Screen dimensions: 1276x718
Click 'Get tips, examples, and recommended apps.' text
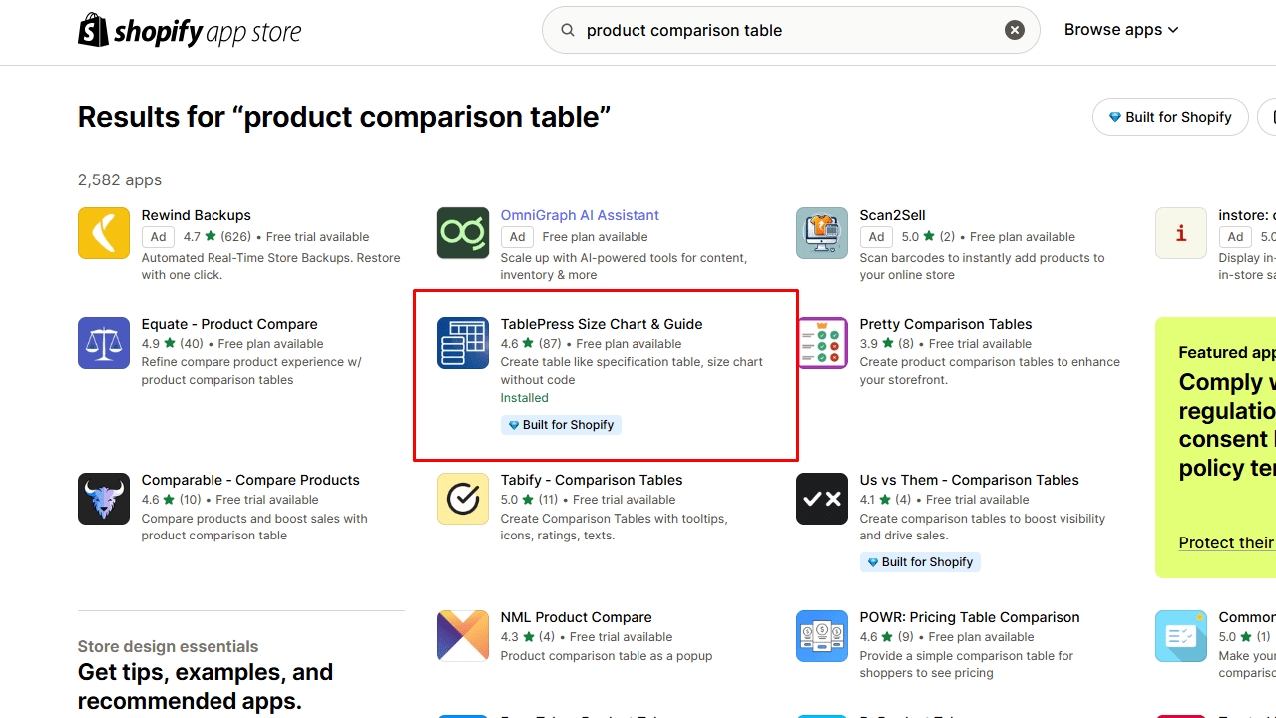pyautogui.click(x=206, y=686)
